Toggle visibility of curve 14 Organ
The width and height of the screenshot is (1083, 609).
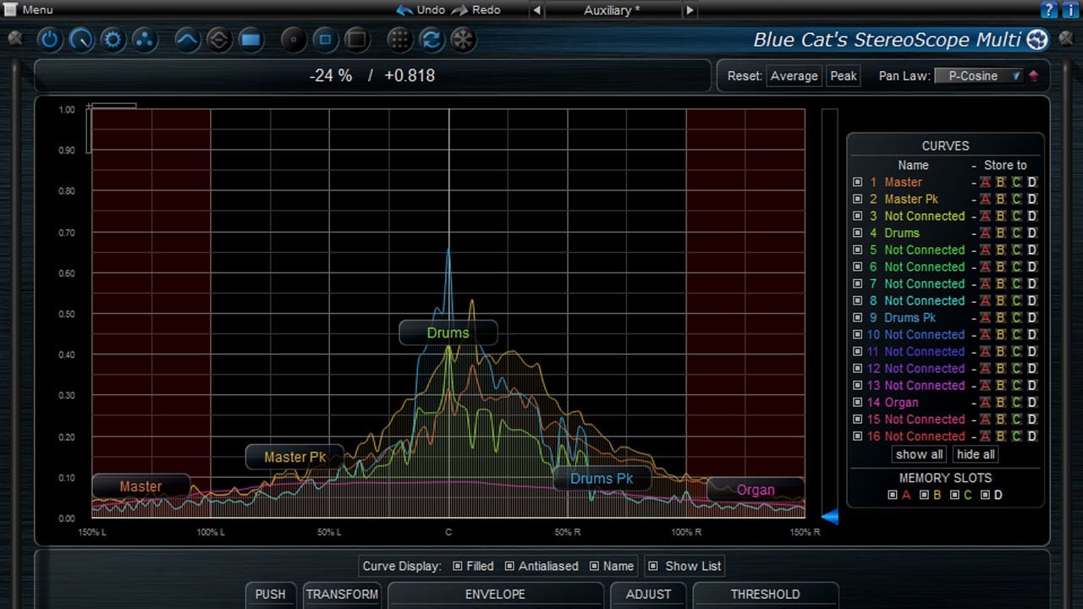[857, 402]
